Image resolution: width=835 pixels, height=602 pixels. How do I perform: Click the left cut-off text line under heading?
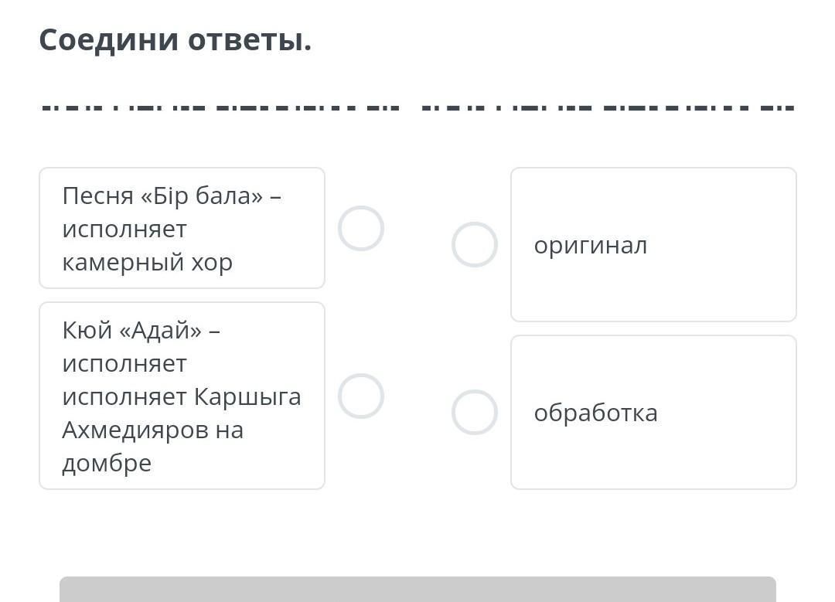(x=220, y=107)
